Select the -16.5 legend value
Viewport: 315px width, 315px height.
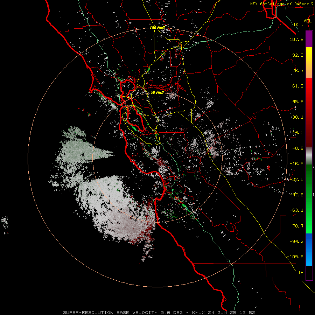point(296,164)
